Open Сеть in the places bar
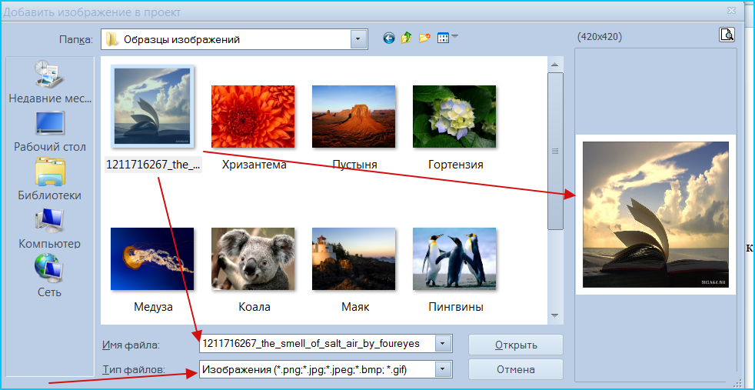Screen dimensions: 755x390 pos(50,275)
